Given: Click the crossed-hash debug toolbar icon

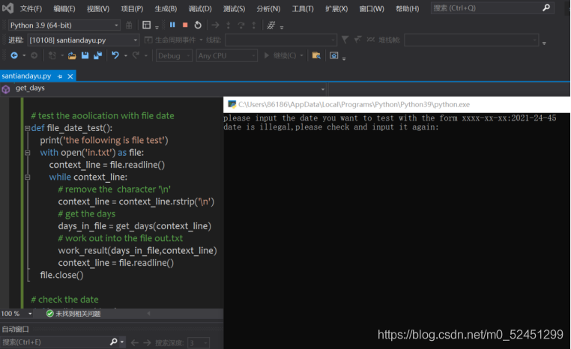Looking at the screenshot, I should (x=271, y=25).
